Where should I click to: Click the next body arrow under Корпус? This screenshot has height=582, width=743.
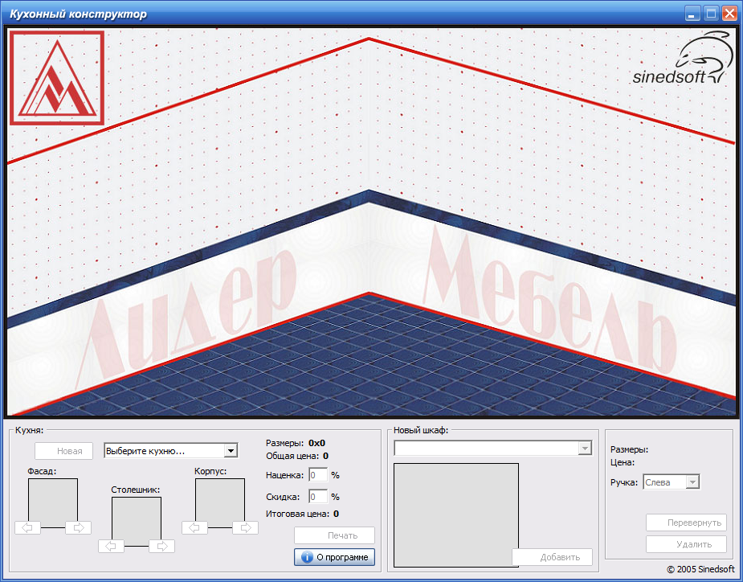[x=245, y=527]
